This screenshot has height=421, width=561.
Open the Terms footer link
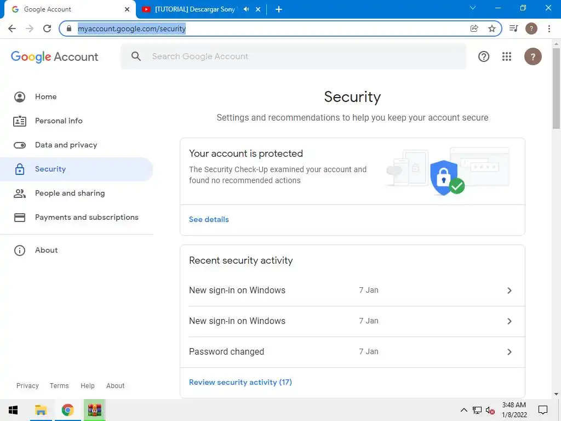[x=59, y=385]
